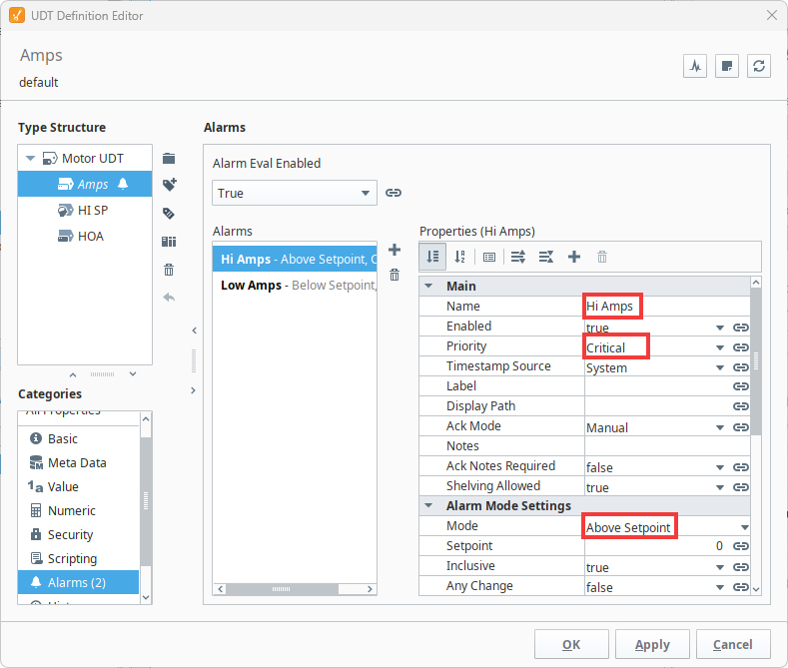Click binding link icon for Priority row

tap(741, 347)
